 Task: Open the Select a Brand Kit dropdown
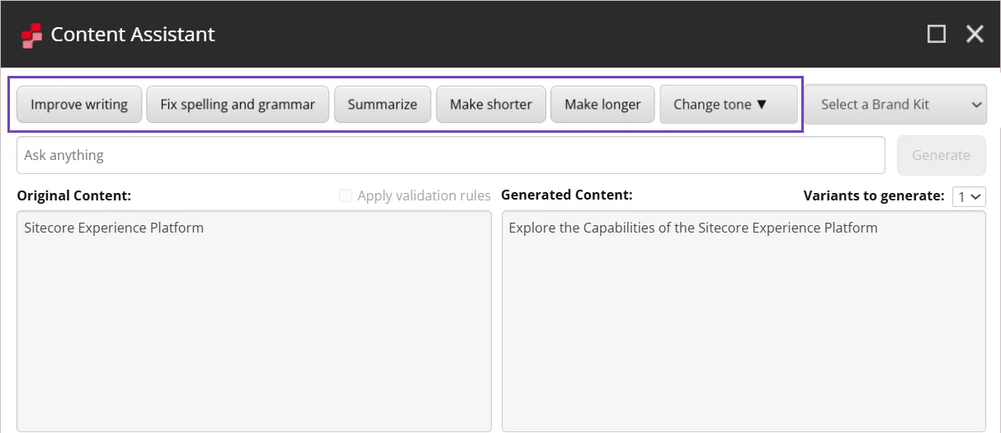point(895,105)
